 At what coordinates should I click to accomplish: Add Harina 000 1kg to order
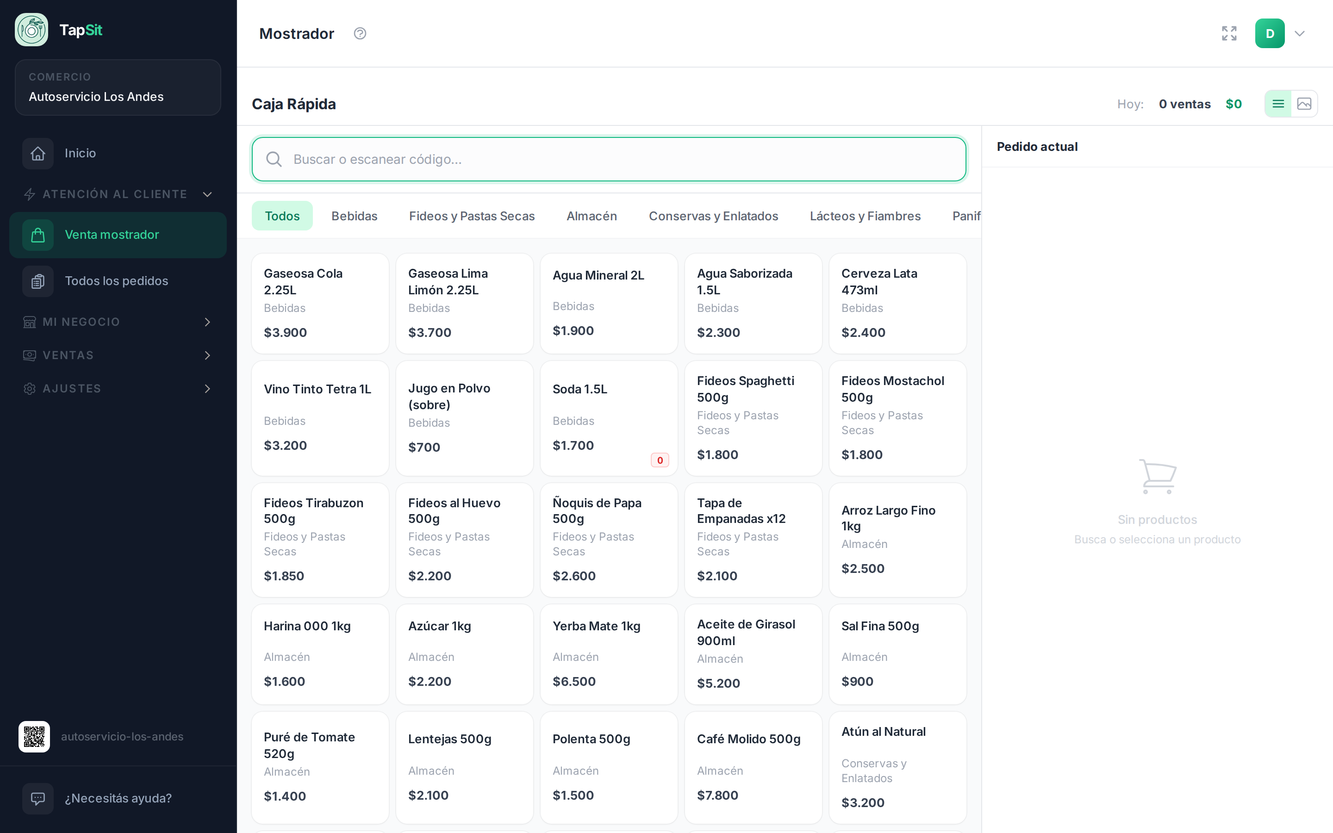tap(320, 654)
